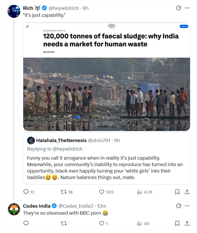Like Rich's post with 305 likes

coord(102,192)
